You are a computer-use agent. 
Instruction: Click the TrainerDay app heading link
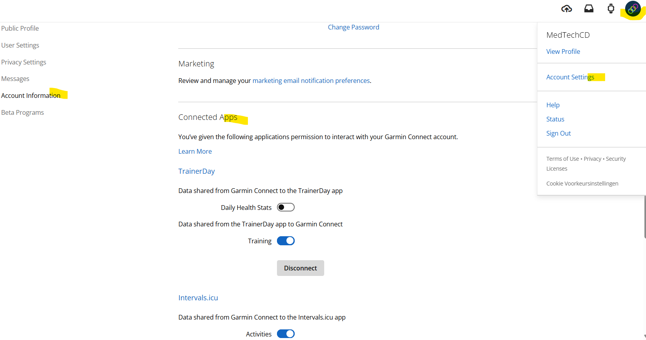point(196,171)
